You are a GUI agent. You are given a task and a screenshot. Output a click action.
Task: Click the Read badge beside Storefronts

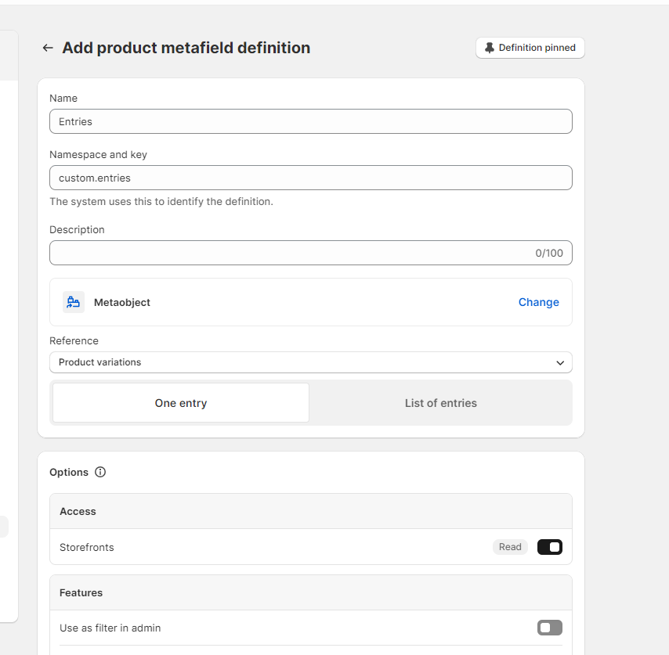(510, 547)
